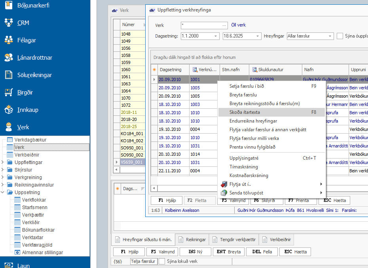This screenshot has height=268, width=368.
Task: Select Skoða ítartexta from context menu
Action: 245,112
